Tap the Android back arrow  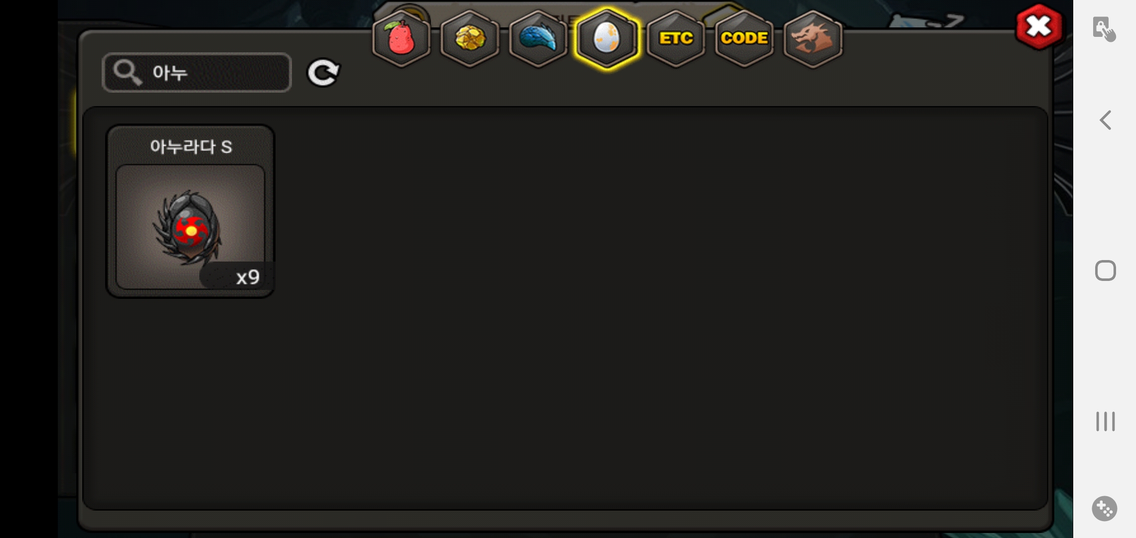1105,120
